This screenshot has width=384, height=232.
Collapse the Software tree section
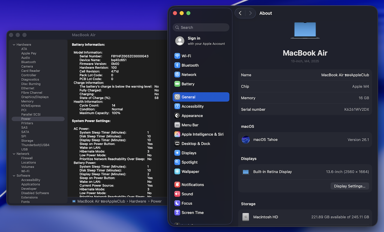tap(14, 176)
